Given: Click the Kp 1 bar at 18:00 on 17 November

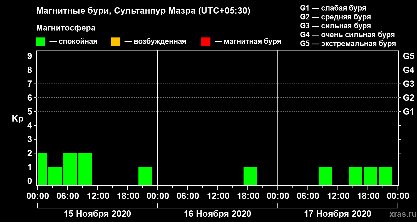Looking at the screenshot, I should 370,176.
